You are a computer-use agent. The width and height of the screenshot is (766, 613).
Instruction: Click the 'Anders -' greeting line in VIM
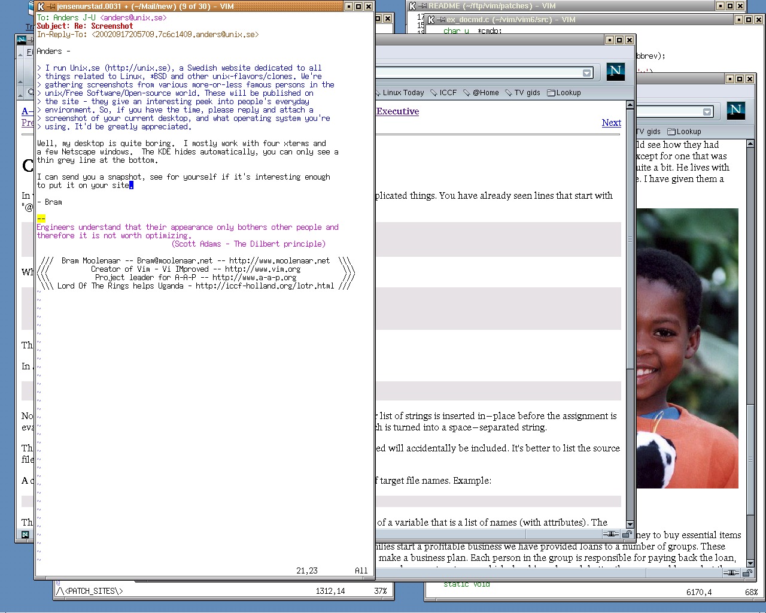(53, 51)
